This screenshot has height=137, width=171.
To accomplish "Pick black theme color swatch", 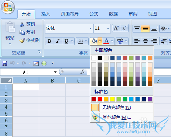I will (100, 58).
